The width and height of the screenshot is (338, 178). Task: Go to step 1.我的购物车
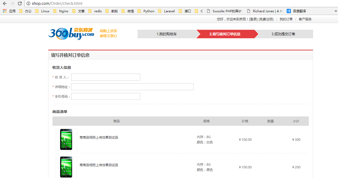click(x=166, y=34)
